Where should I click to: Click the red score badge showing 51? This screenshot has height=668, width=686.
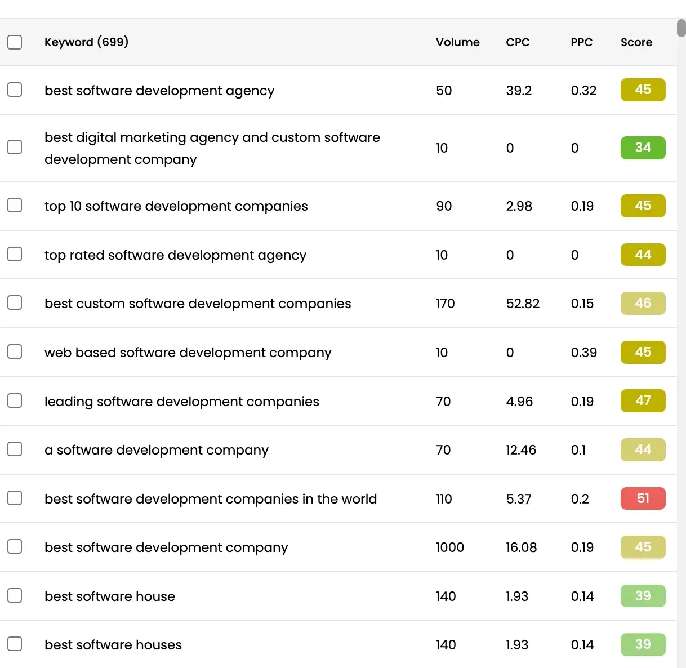[x=643, y=498]
